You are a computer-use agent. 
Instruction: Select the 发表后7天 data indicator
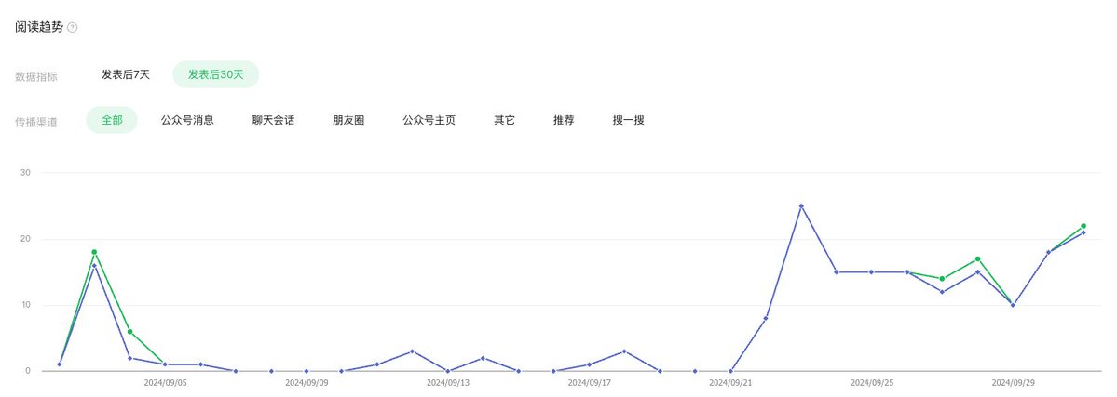pos(126,74)
